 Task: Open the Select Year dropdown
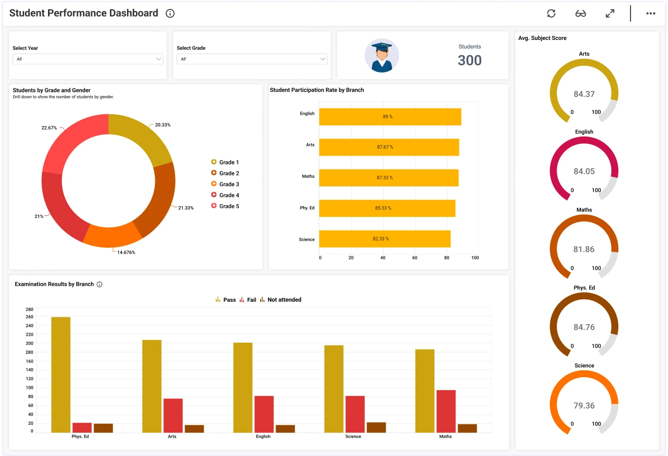tap(88, 59)
